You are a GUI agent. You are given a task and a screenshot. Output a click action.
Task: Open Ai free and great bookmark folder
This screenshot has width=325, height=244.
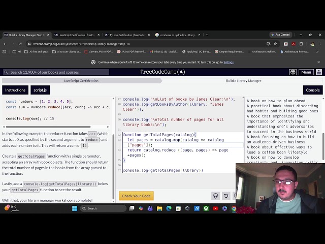(x=37, y=52)
